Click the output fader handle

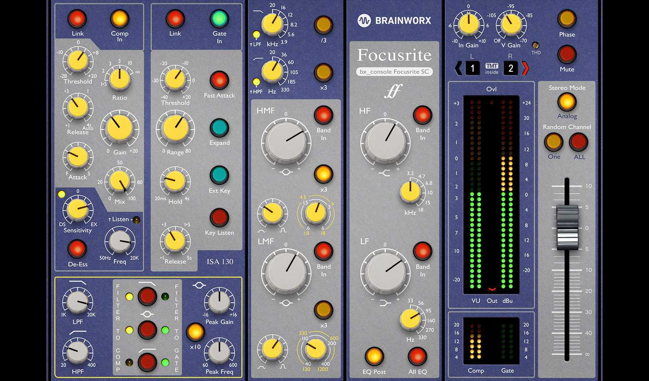click(567, 227)
